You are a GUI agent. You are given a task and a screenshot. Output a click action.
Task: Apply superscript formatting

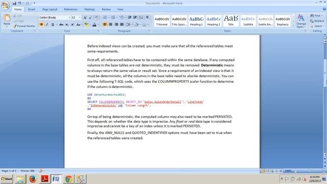[x=73, y=25]
